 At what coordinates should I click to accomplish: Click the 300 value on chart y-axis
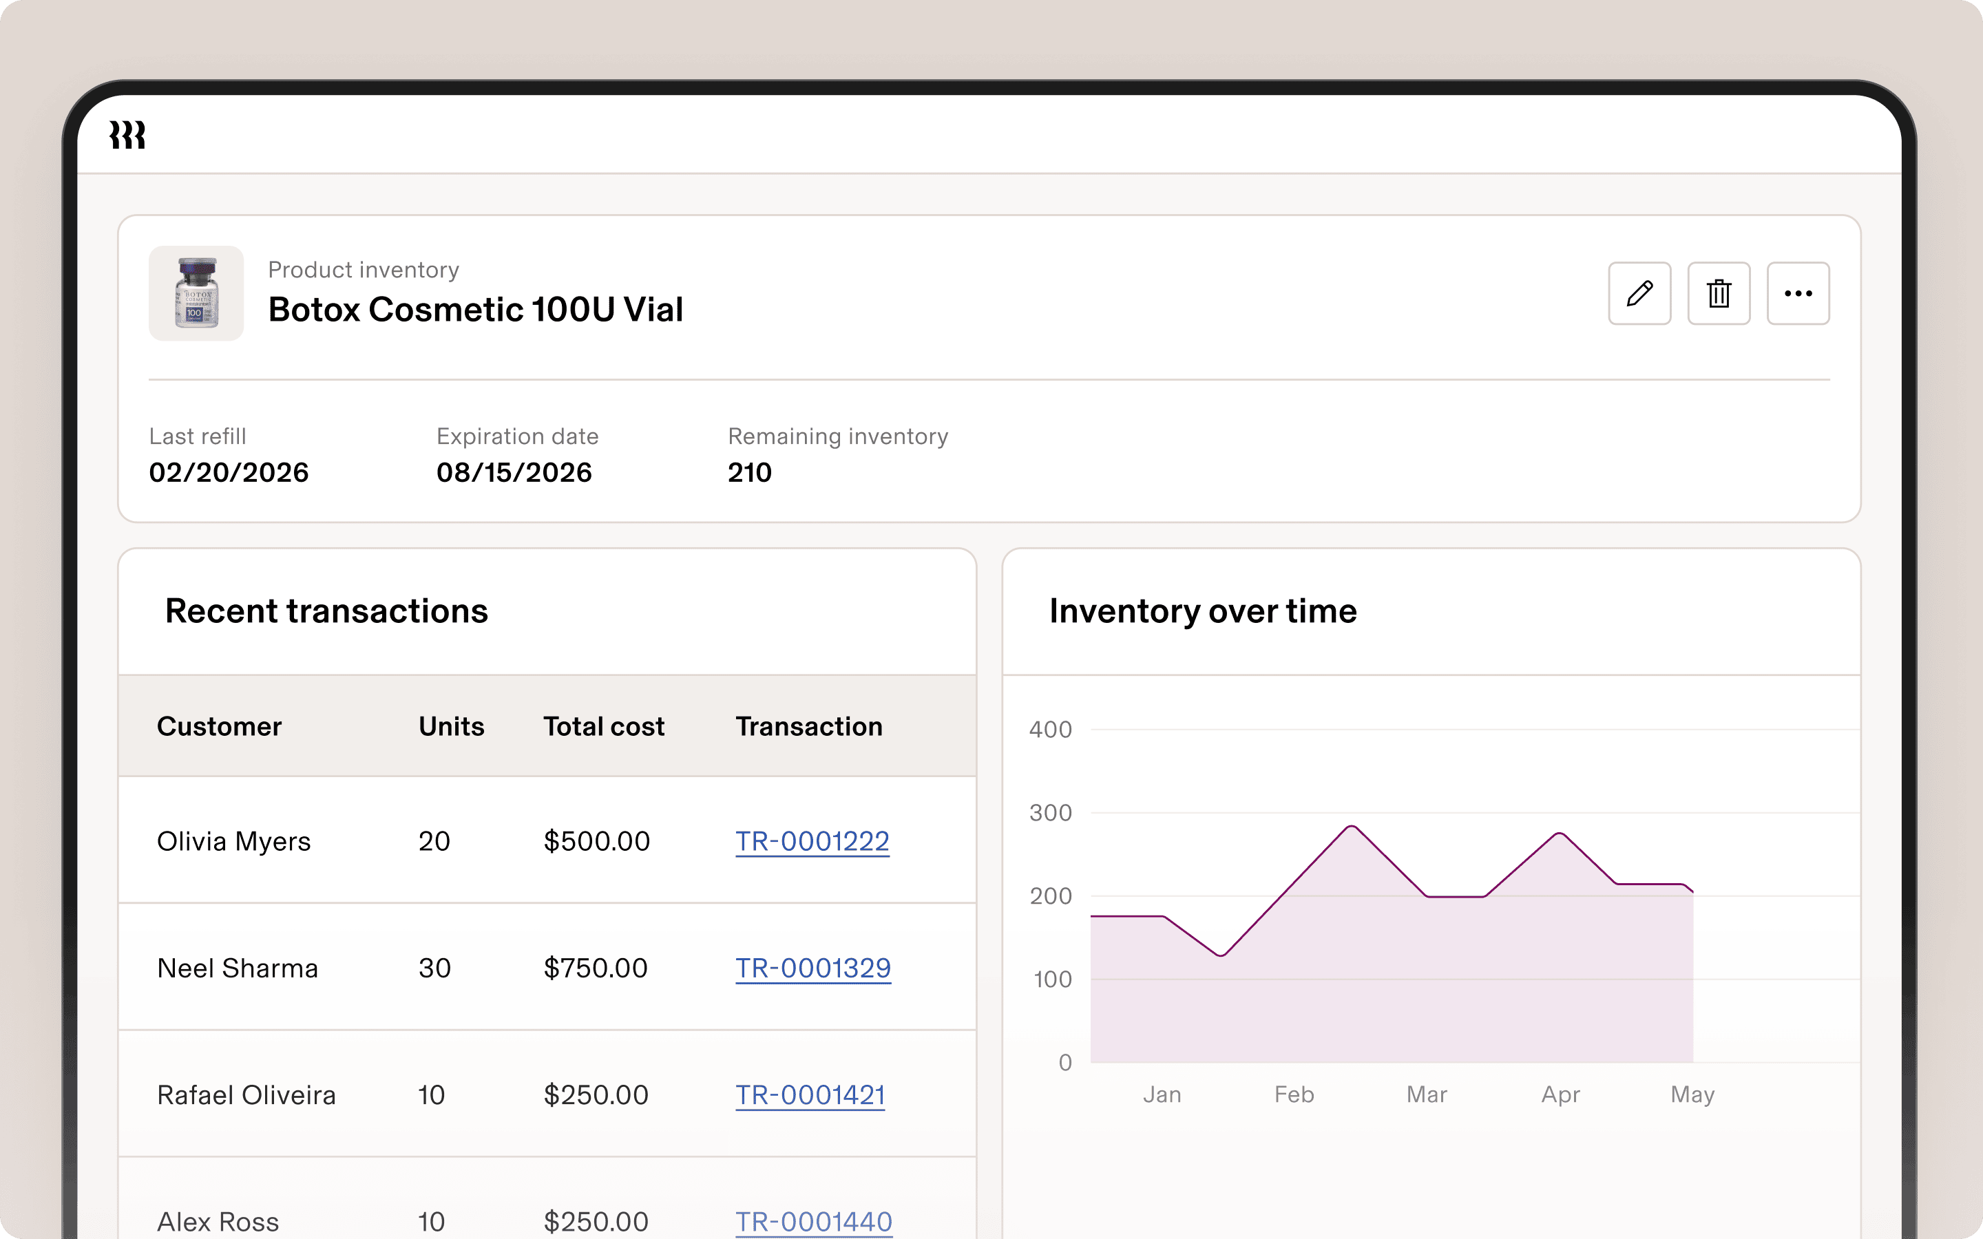(x=1051, y=813)
